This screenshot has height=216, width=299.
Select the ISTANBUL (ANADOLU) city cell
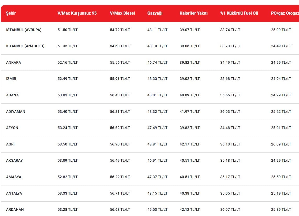pos(25,46)
